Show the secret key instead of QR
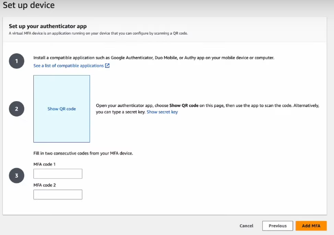The width and height of the screenshot is (334, 235). click(x=162, y=112)
